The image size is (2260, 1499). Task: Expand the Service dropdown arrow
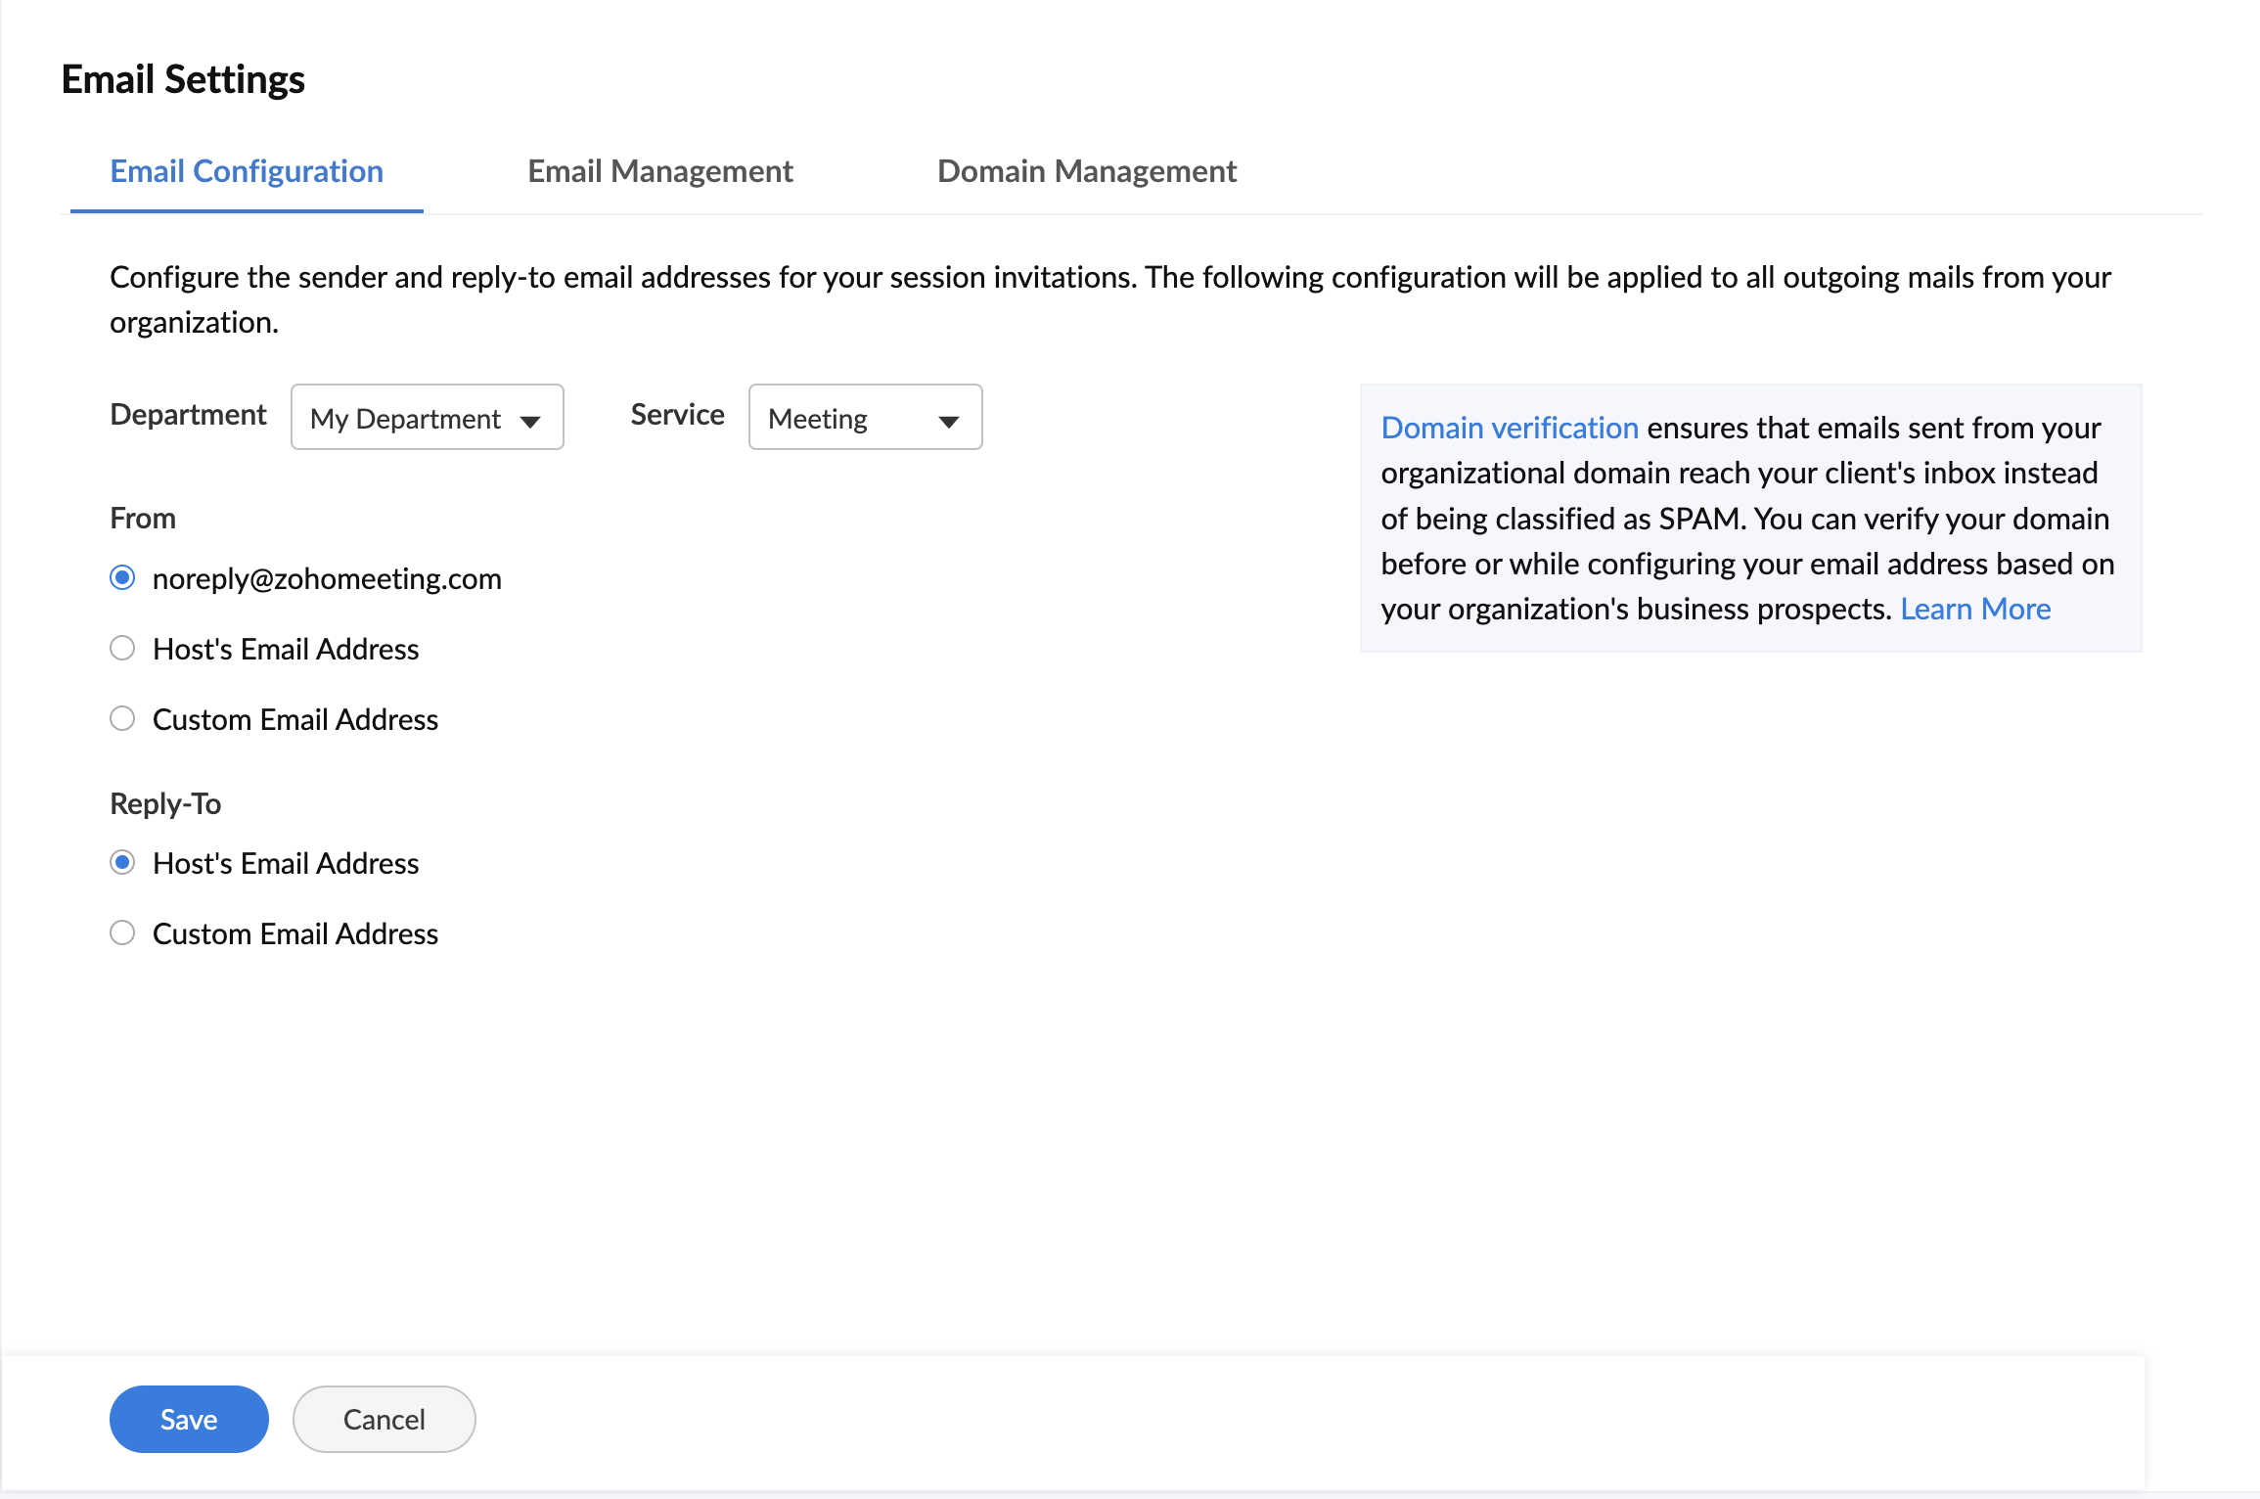pyautogui.click(x=948, y=421)
